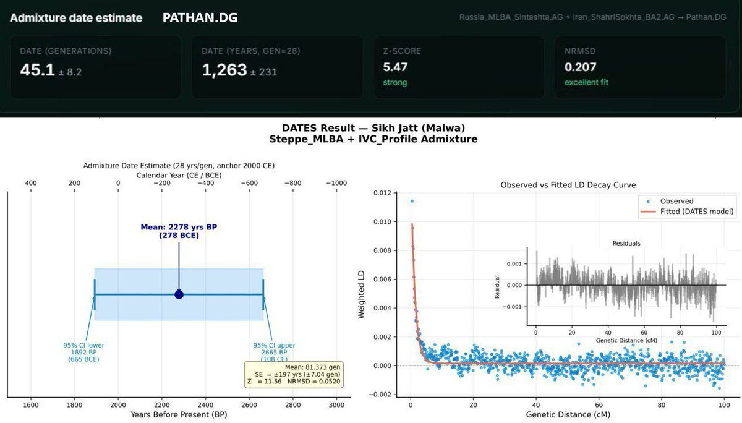Click the 'Years Before Present (BP)' axis label
Image resolution: width=742 pixels, height=423 pixels.
(179, 414)
